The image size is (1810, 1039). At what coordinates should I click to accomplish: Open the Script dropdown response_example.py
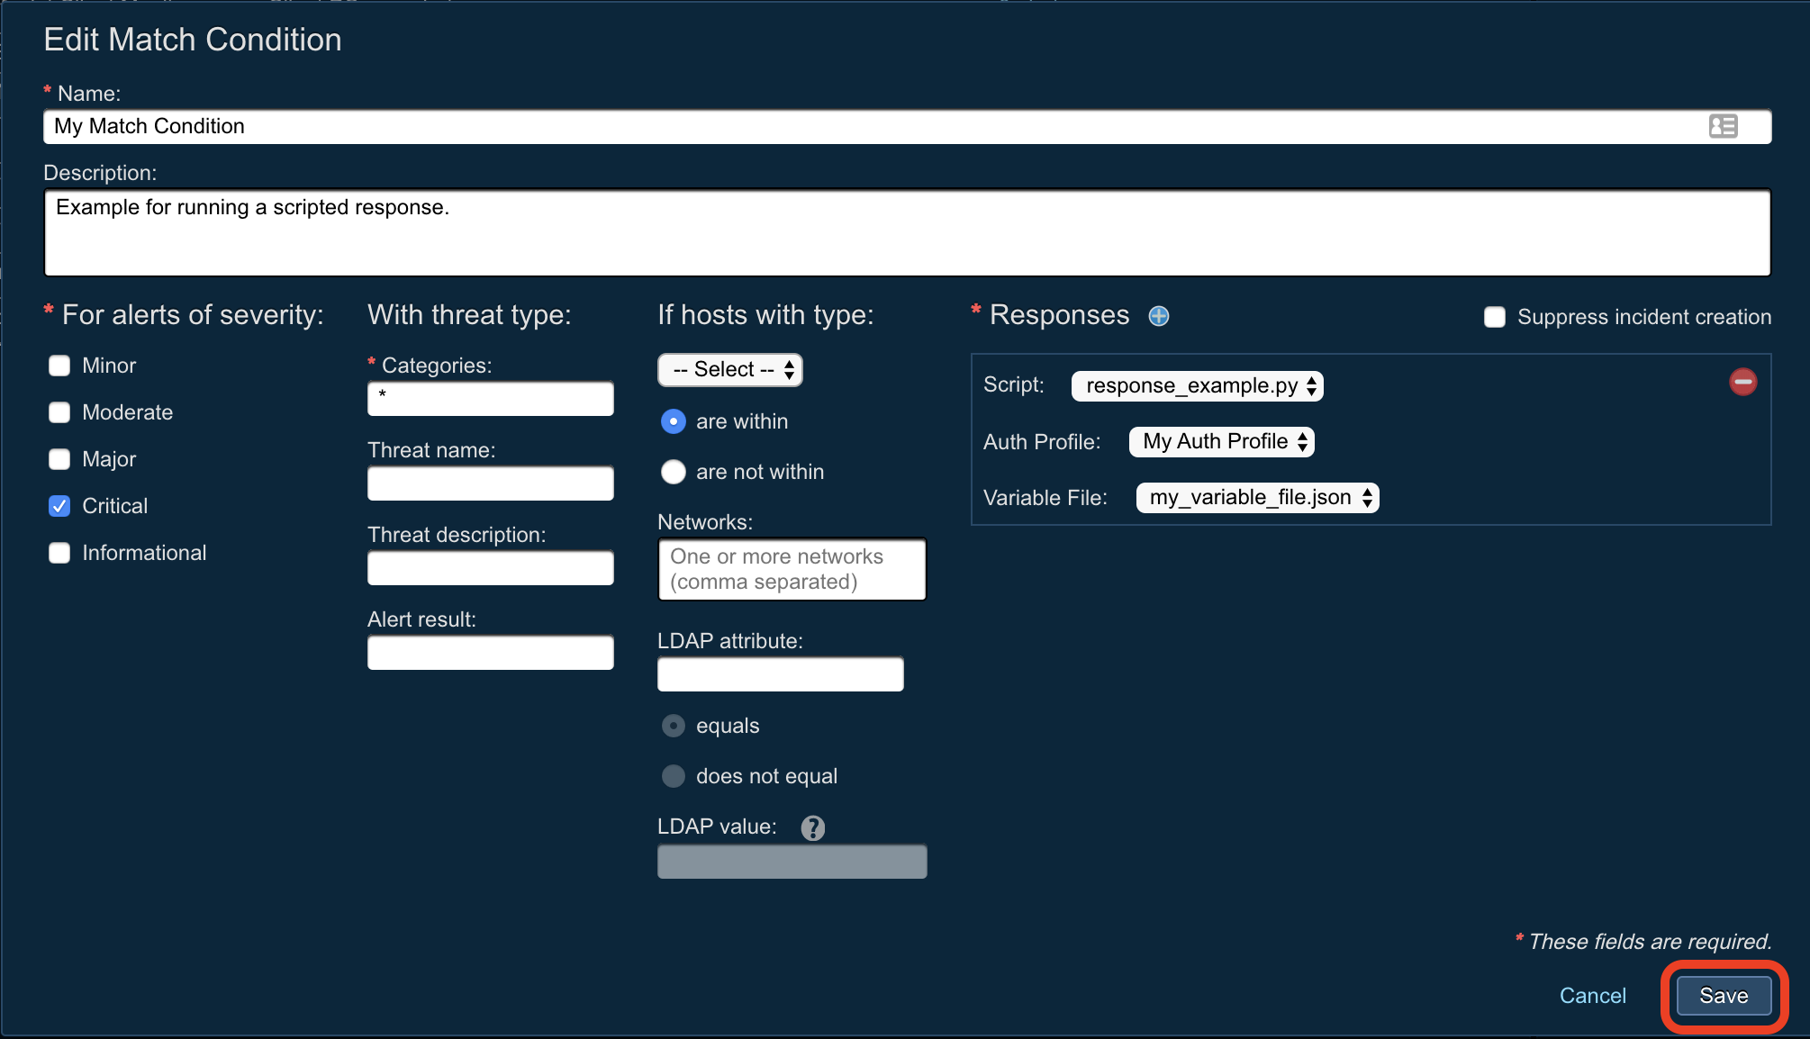pyautogui.click(x=1197, y=385)
